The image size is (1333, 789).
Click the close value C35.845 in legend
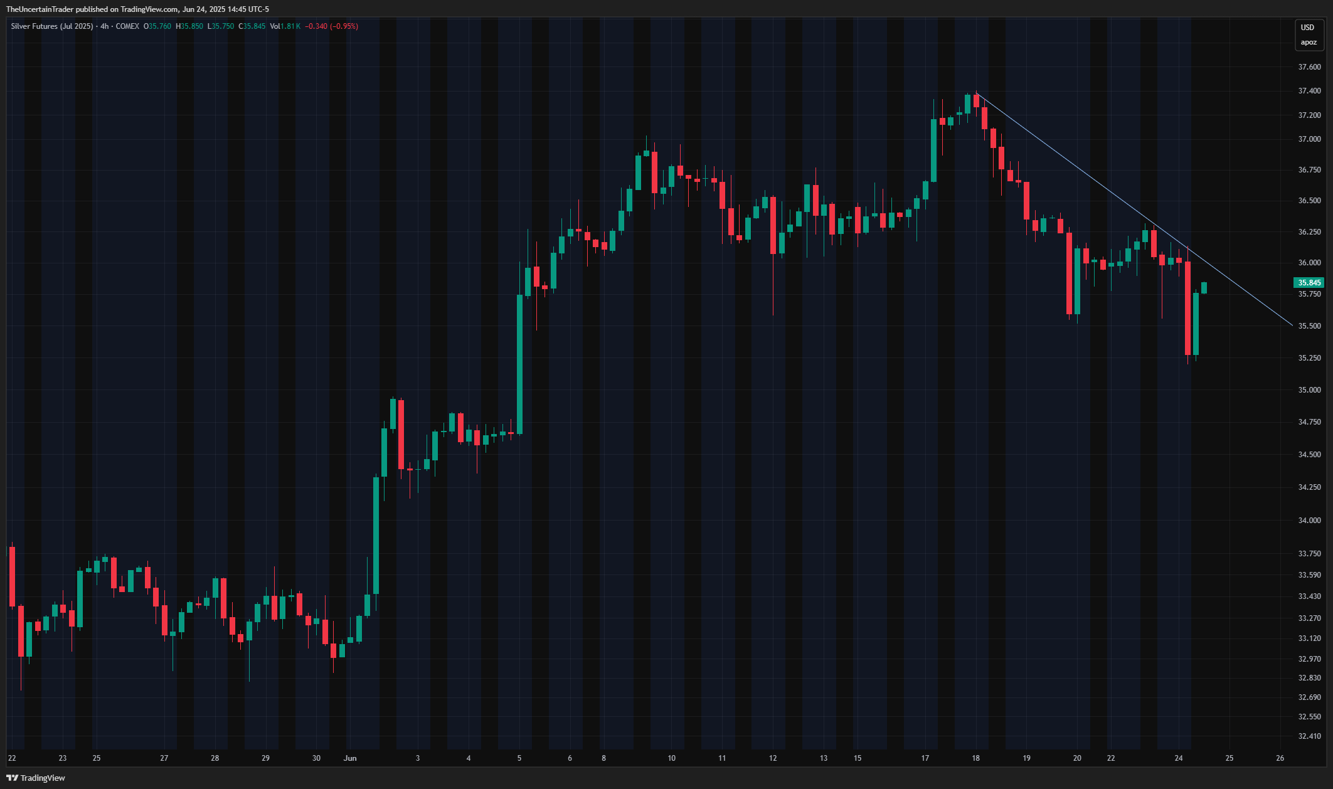point(252,26)
